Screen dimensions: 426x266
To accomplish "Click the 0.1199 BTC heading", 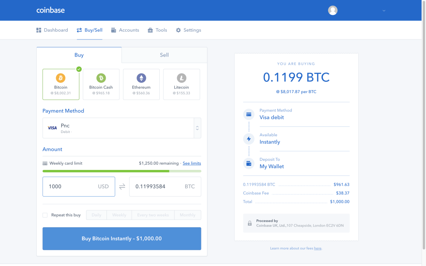I will (x=296, y=77).
